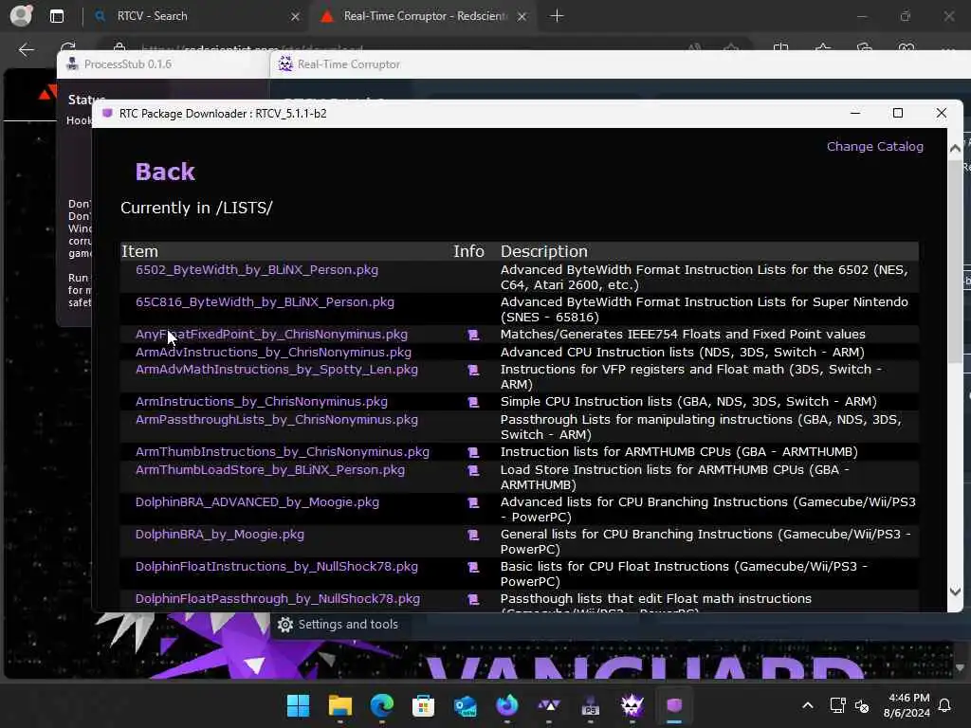Image resolution: width=971 pixels, height=728 pixels.
Task: Open info icon for ArmThumbLoadStore package
Action: click(473, 470)
